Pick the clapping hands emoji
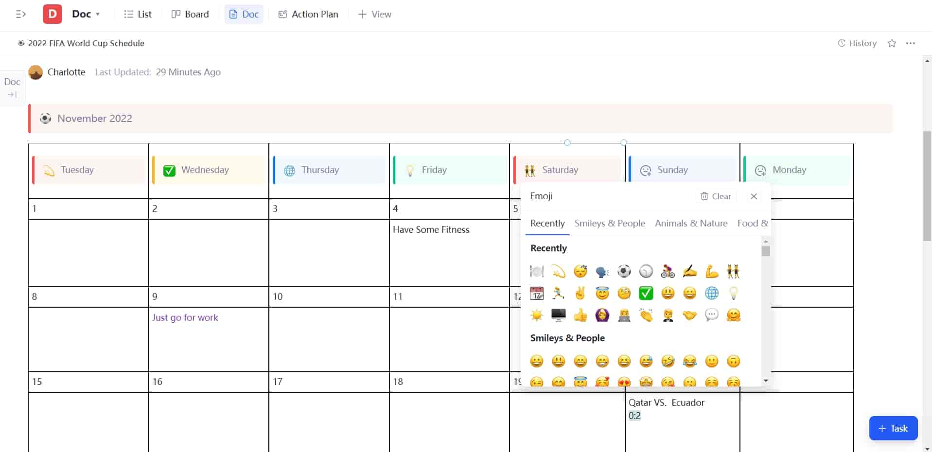The width and height of the screenshot is (932, 452). point(646,315)
